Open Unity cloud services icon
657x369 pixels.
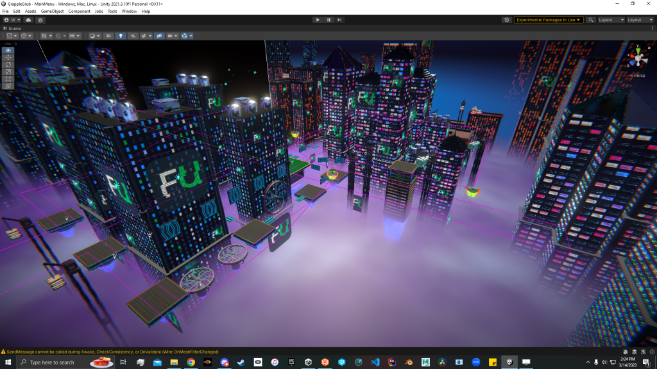(x=28, y=20)
